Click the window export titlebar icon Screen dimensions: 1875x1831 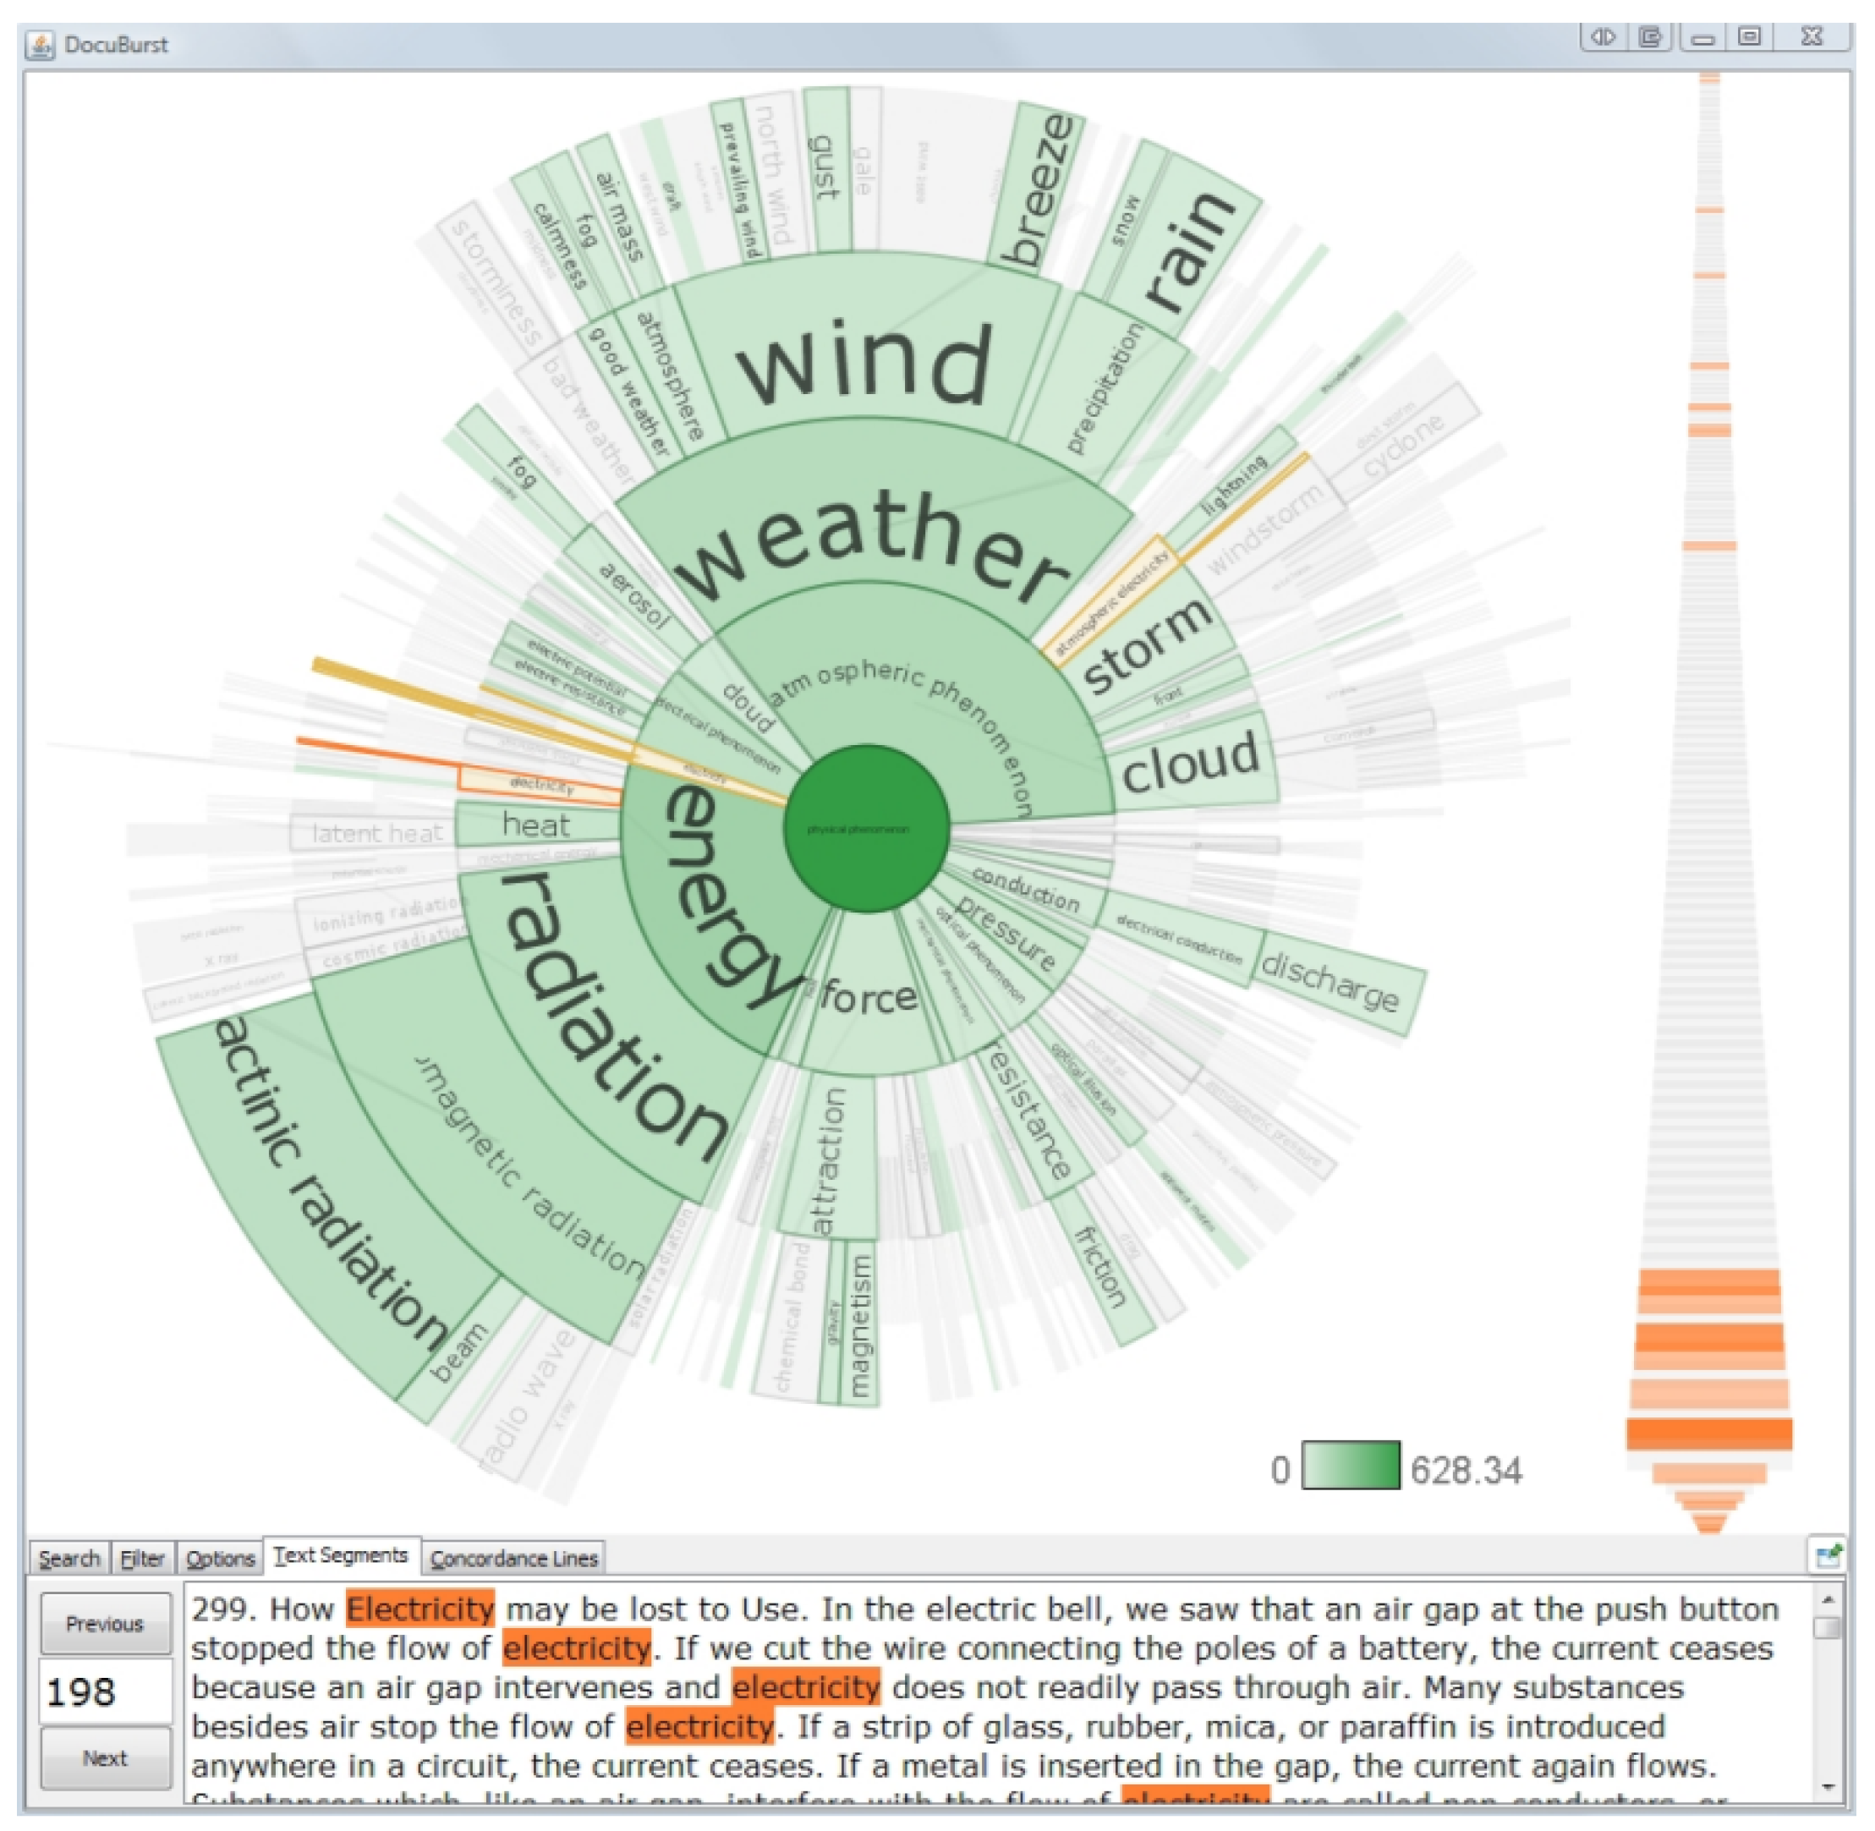(1650, 37)
